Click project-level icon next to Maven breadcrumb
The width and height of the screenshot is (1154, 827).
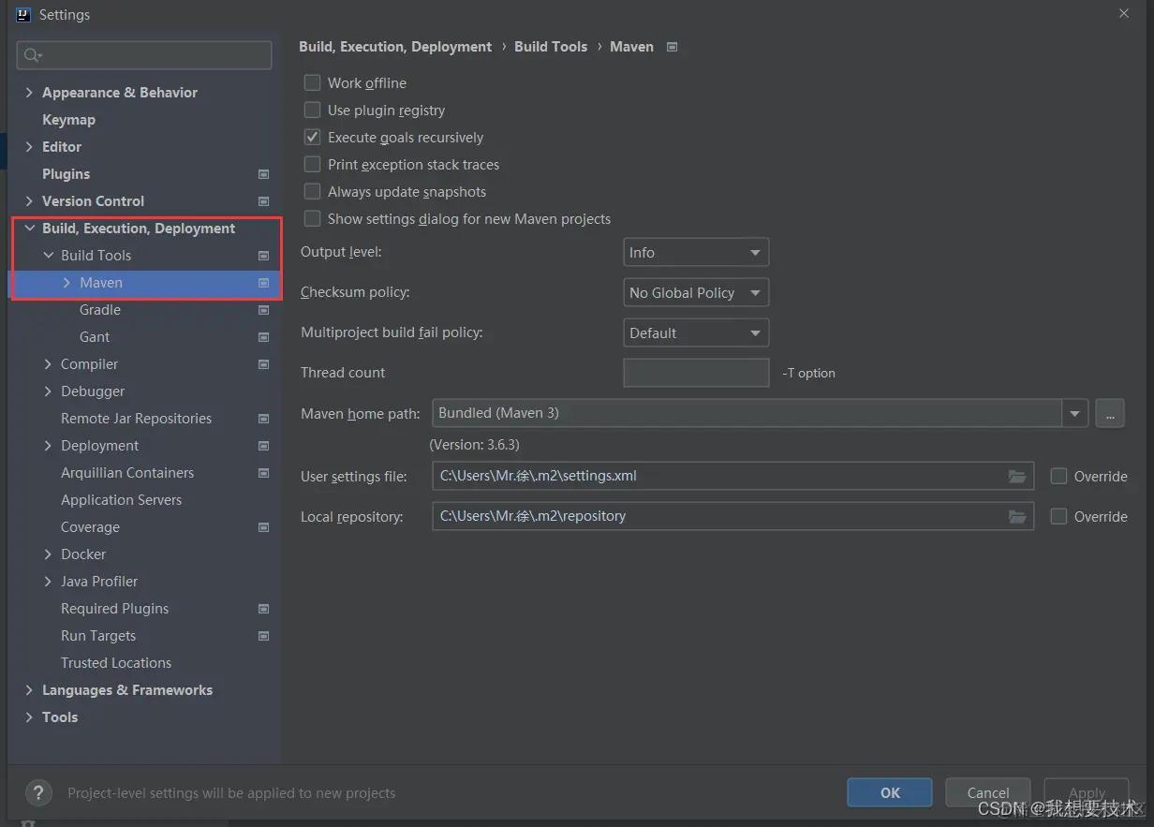[x=672, y=47]
